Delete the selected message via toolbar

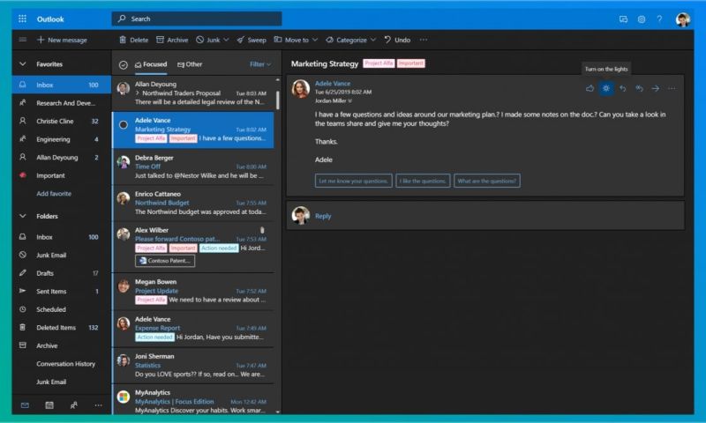[134, 40]
